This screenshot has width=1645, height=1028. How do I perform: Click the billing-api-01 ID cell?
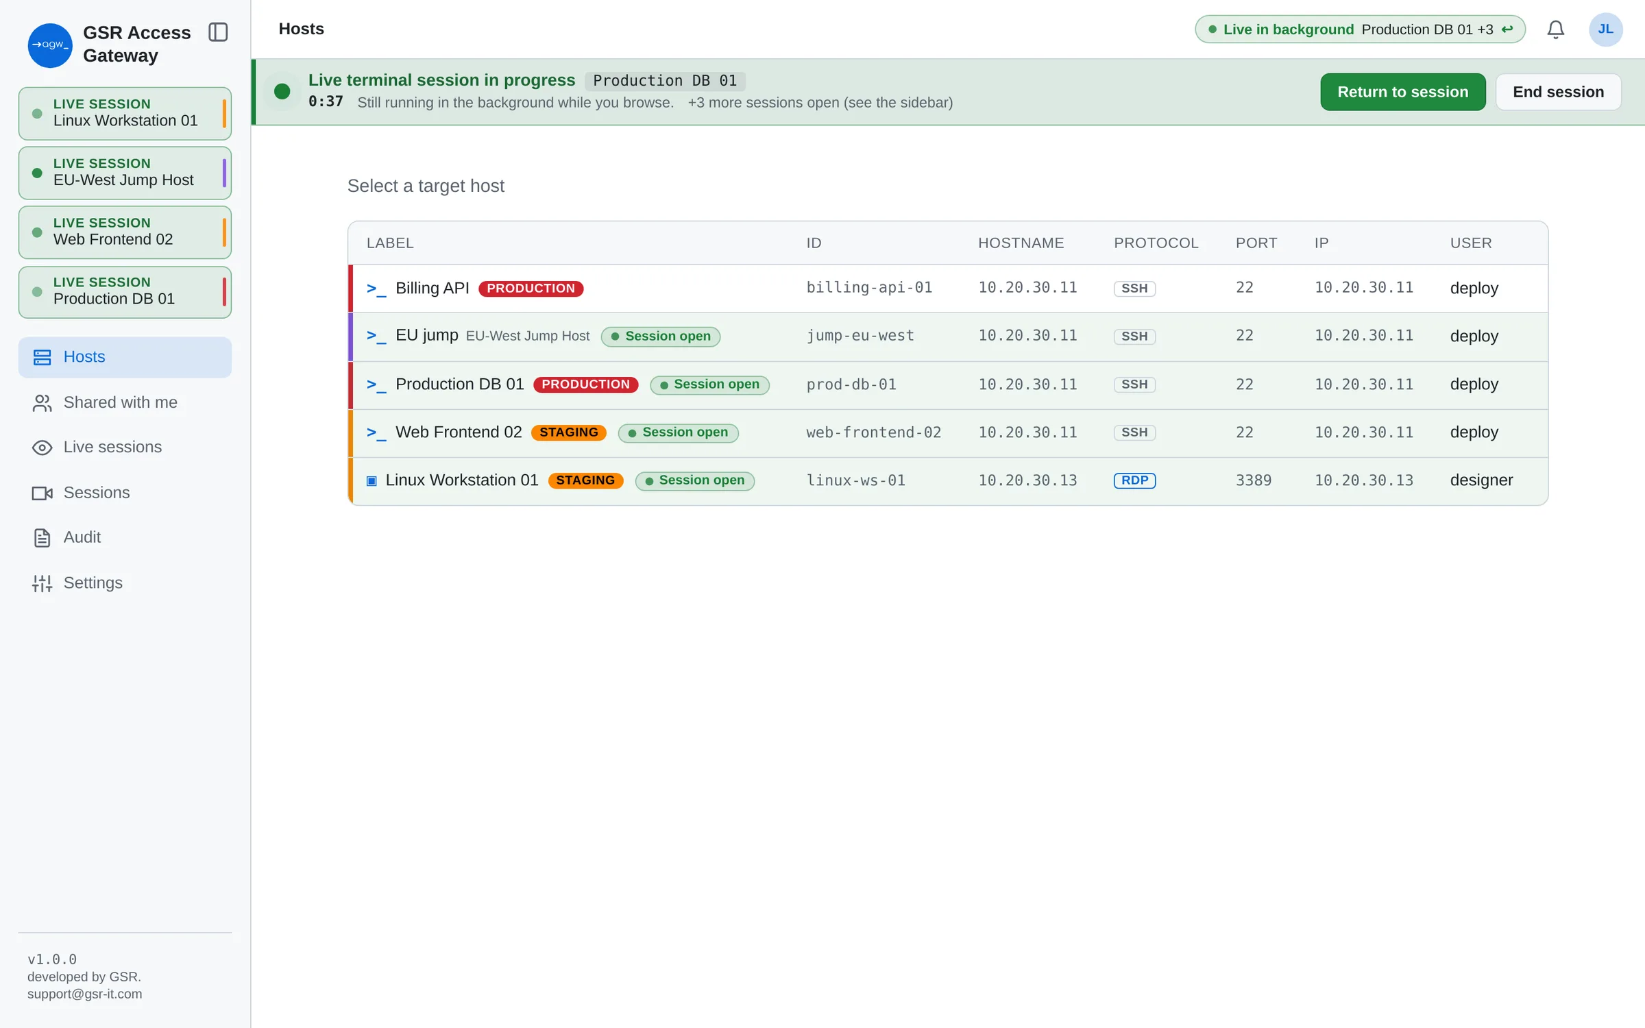point(869,288)
